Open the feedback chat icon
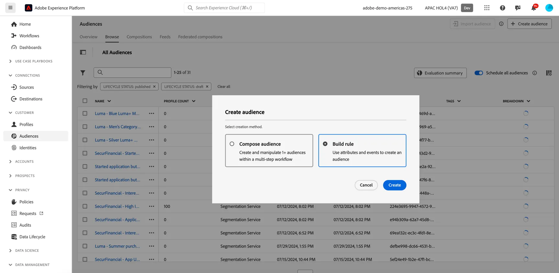Viewport: 559px width, 273px height. pos(518,8)
